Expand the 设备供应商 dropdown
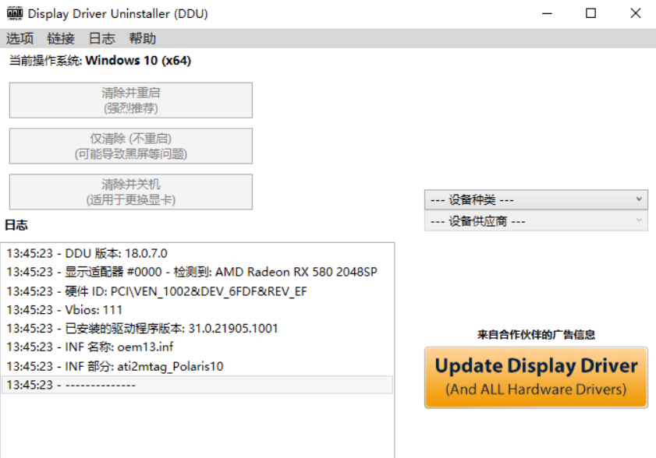The width and height of the screenshot is (656, 458). [x=536, y=221]
